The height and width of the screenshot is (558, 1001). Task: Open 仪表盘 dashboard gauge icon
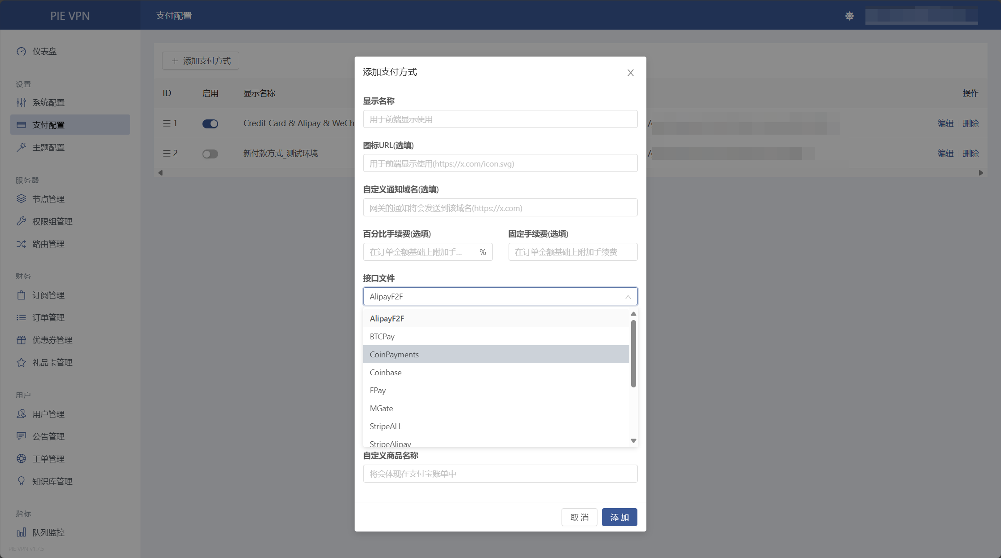point(21,52)
